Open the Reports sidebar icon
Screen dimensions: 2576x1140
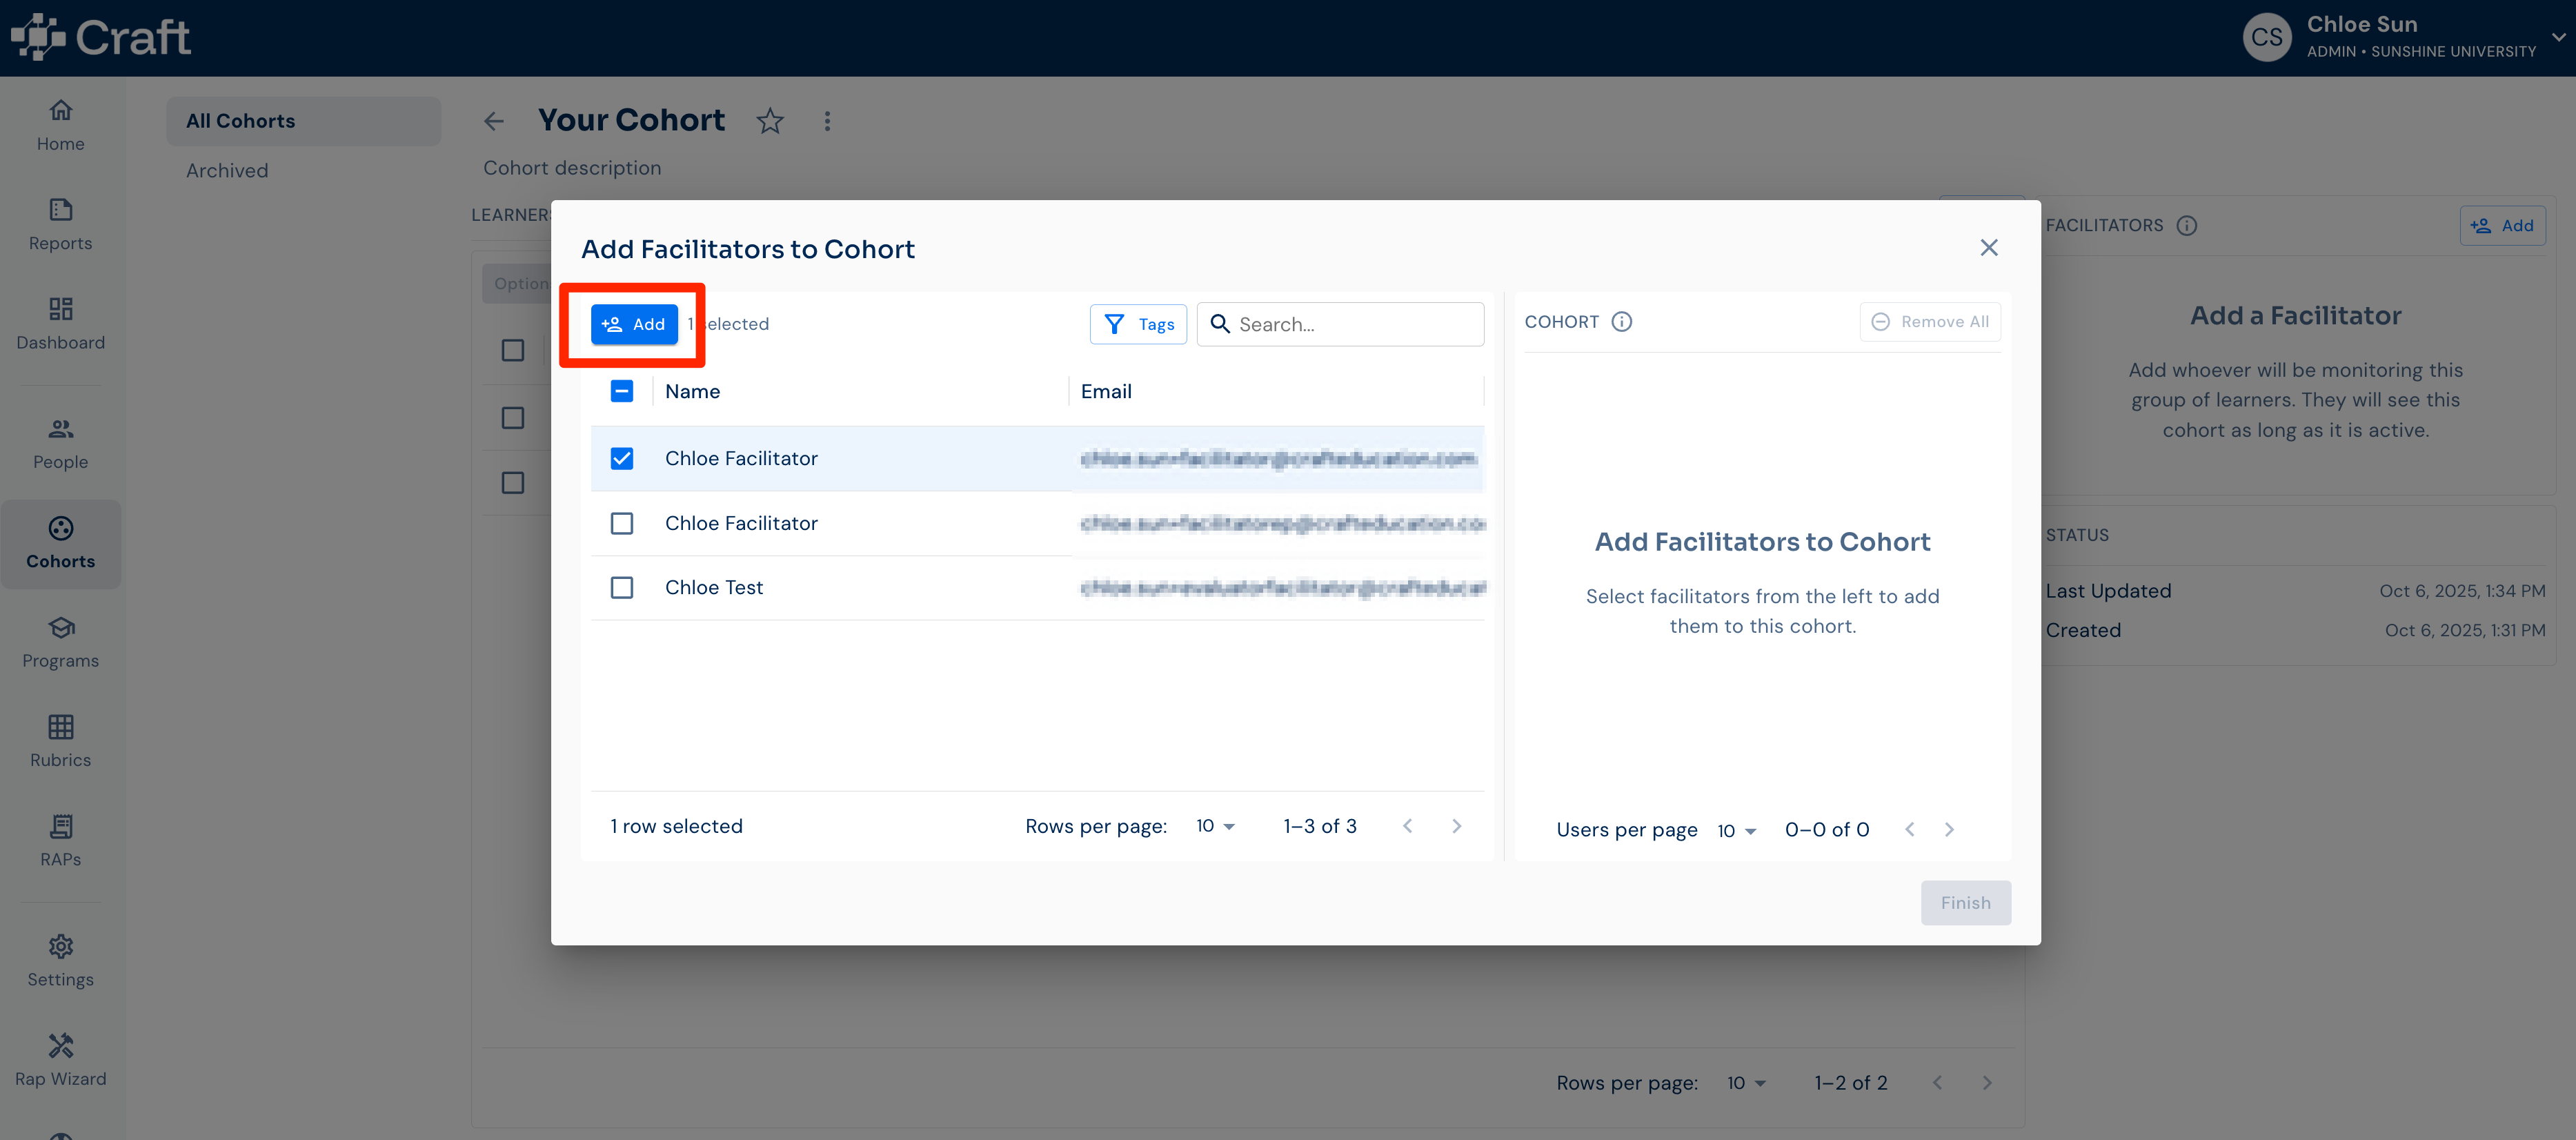pyautogui.click(x=61, y=209)
